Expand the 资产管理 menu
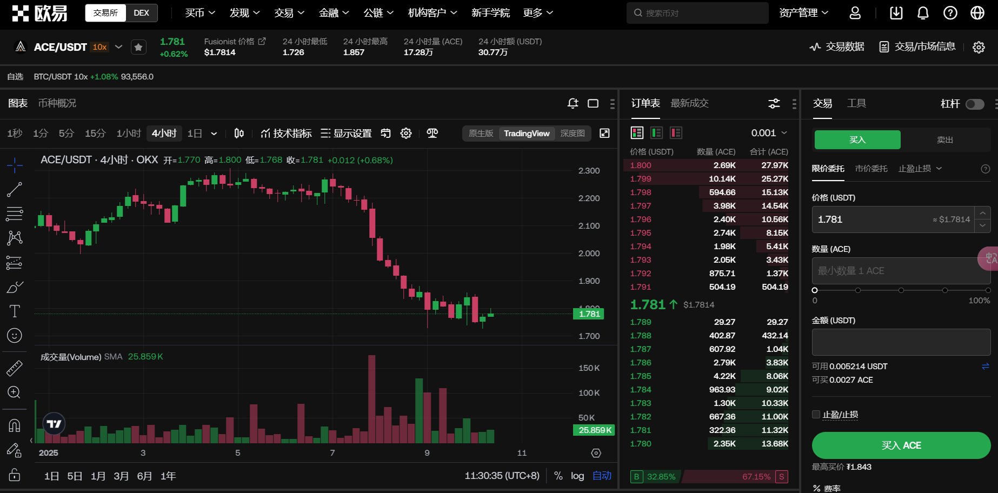The image size is (998, 493). (x=803, y=13)
